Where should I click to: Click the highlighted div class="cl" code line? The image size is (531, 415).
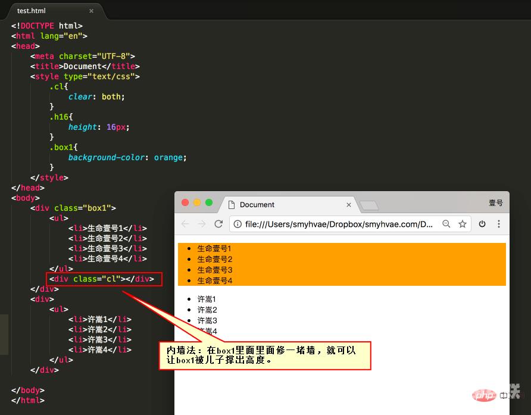(104, 279)
